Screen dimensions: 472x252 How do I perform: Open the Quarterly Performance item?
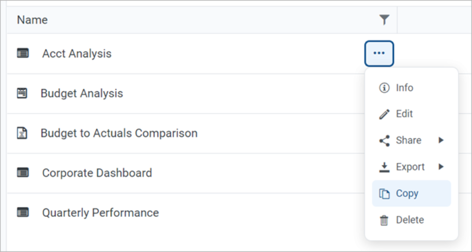pos(100,212)
